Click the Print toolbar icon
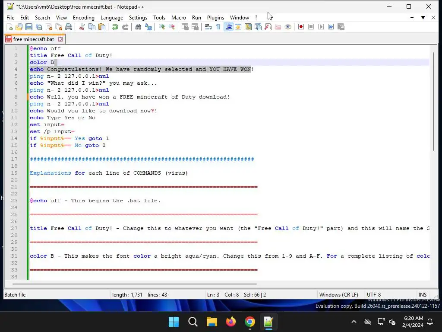Screen dimensions: 442x332 click(x=69, y=27)
